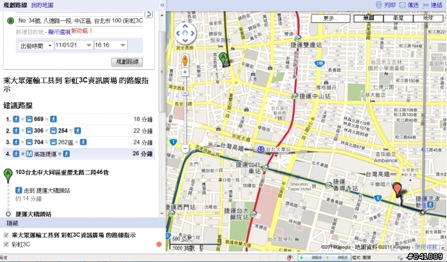The image size is (447, 262).
Task: Click the zoom slider handle on map
Action: point(185,93)
